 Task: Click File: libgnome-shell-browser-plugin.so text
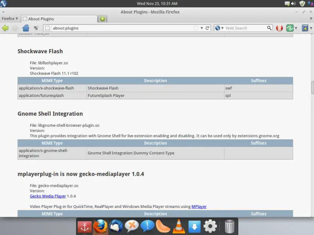point(64,125)
